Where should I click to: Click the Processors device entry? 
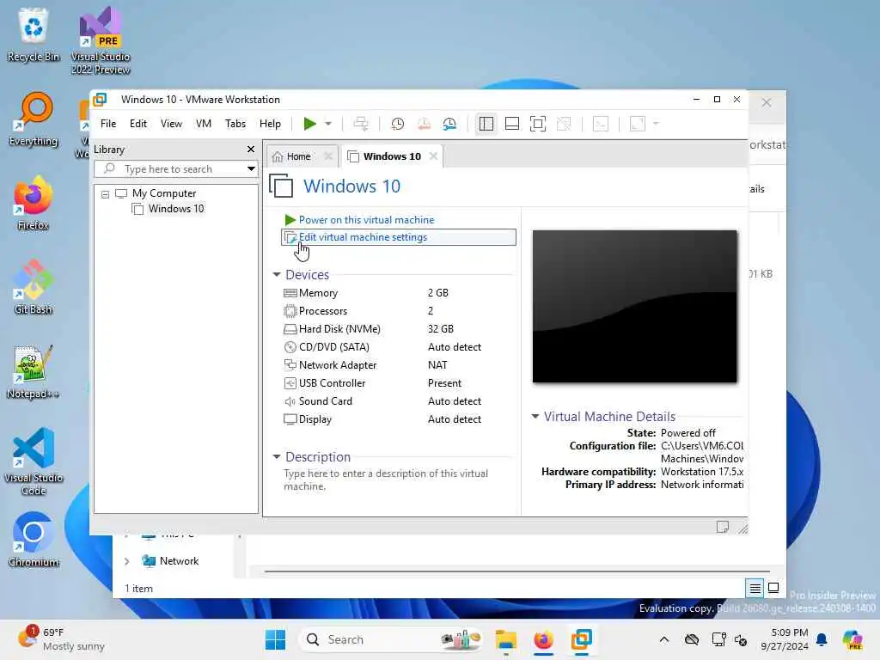(323, 311)
